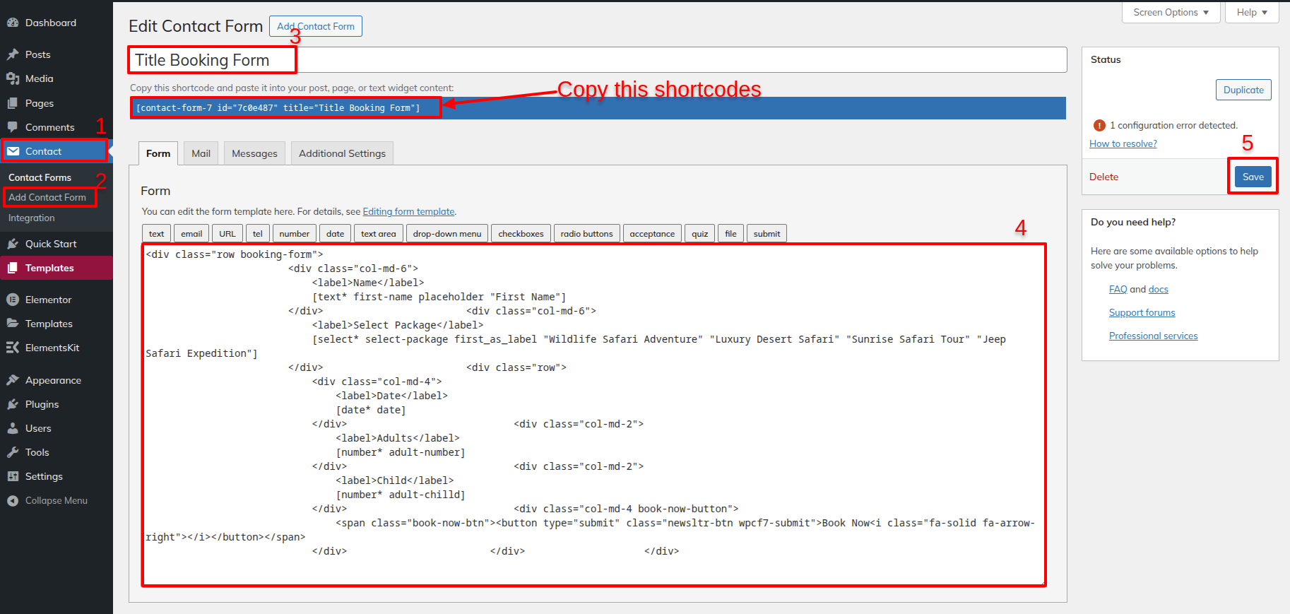Click the Settings icon in sidebar
Image resolution: width=1290 pixels, height=614 pixels.
click(13, 476)
